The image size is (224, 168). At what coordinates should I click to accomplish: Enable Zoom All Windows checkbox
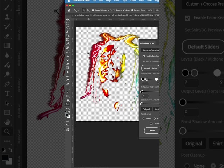[114, 10]
